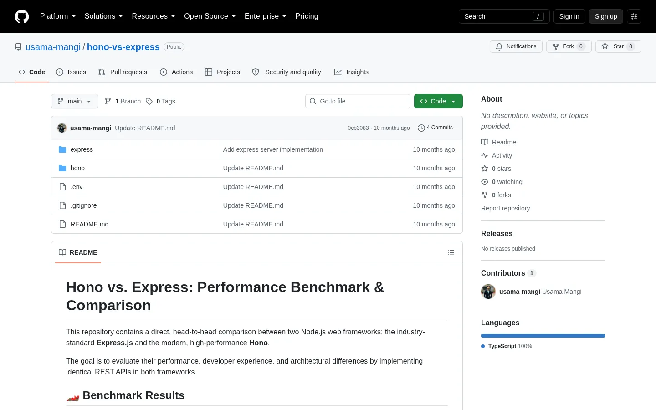The height and width of the screenshot is (410, 656).
Task: Click the star icon beside 0 stars
Action: click(x=485, y=169)
